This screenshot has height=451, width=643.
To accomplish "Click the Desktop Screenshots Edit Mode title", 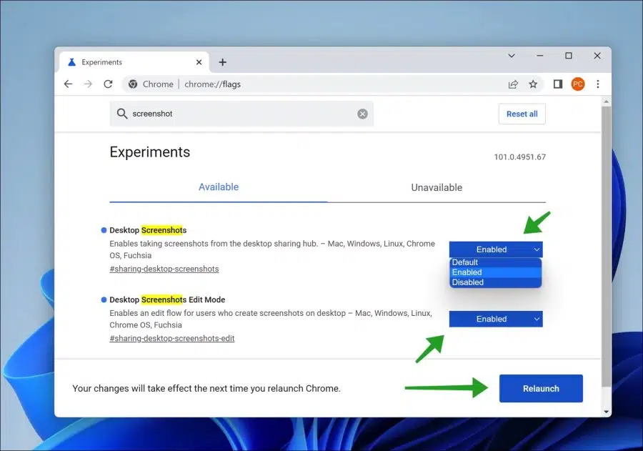I will [167, 299].
